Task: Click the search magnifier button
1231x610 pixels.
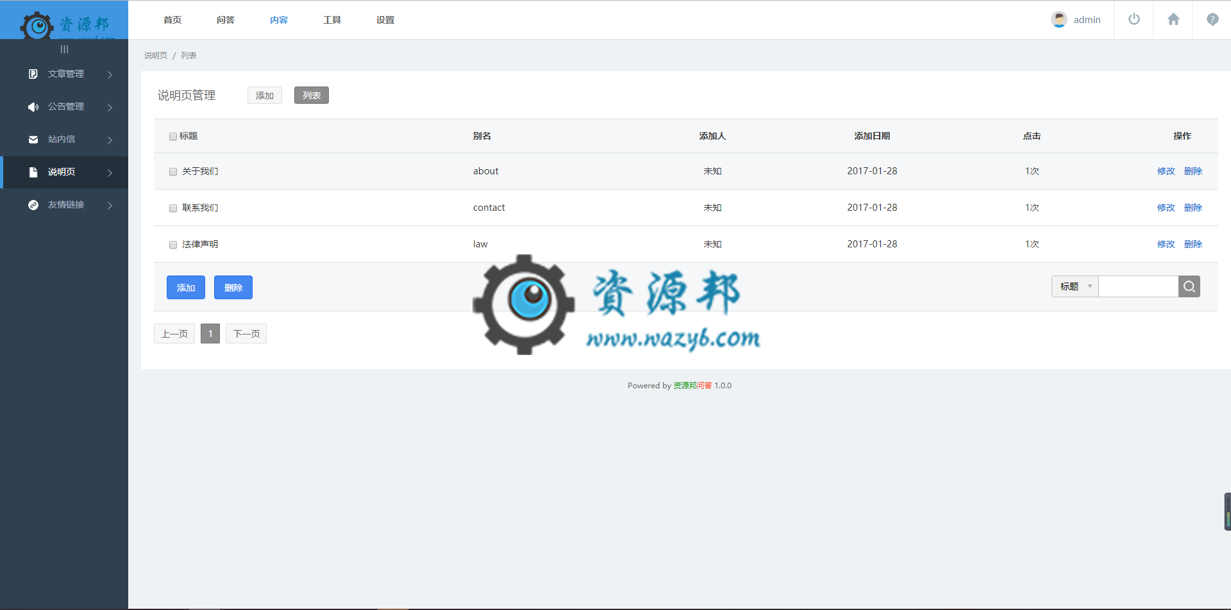Action: pos(1189,286)
